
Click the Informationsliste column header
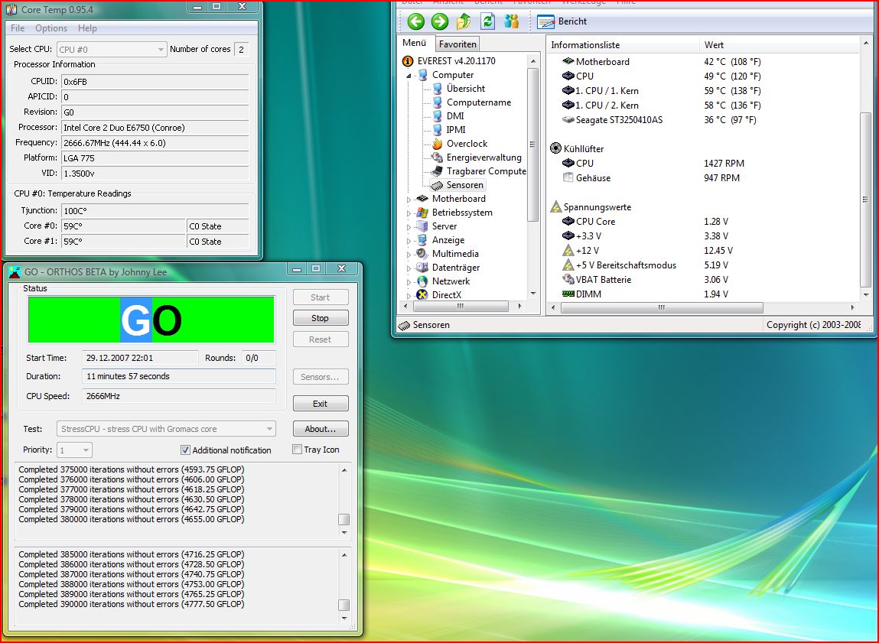[x=623, y=45]
